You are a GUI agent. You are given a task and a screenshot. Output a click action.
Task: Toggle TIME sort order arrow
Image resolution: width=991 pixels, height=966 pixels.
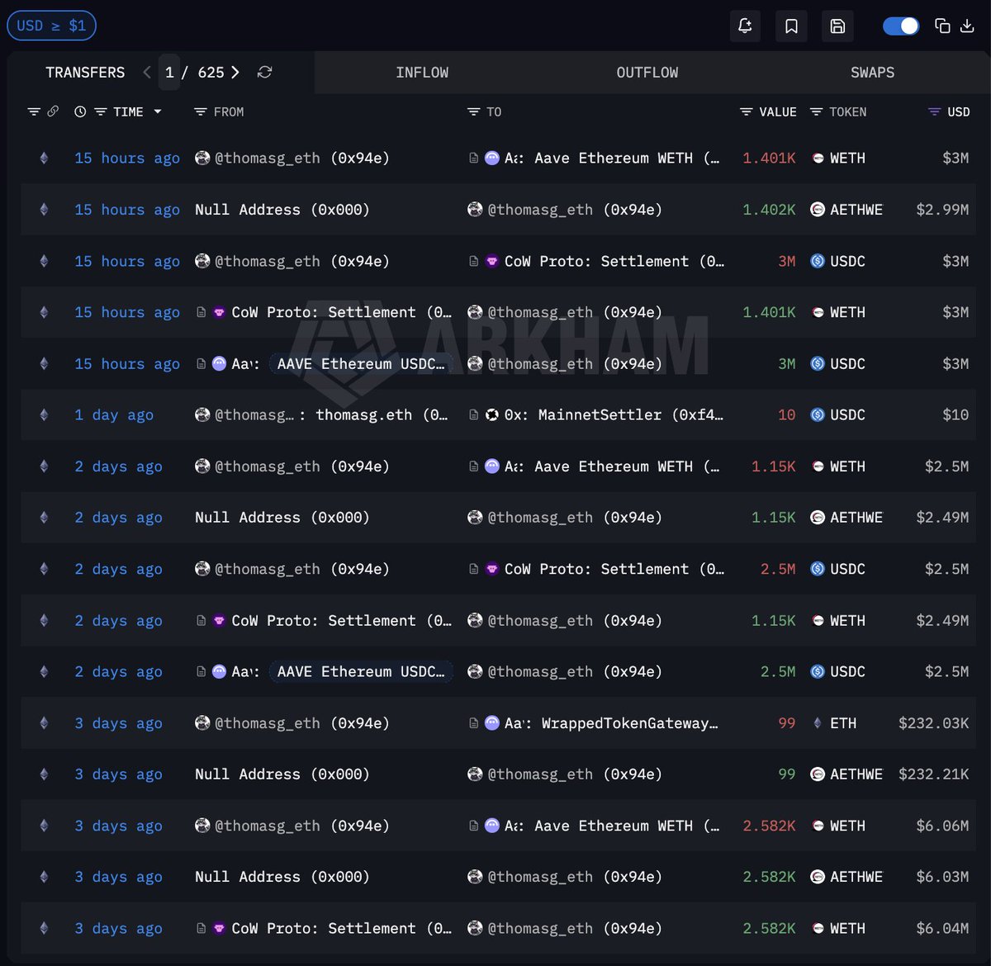tap(158, 111)
